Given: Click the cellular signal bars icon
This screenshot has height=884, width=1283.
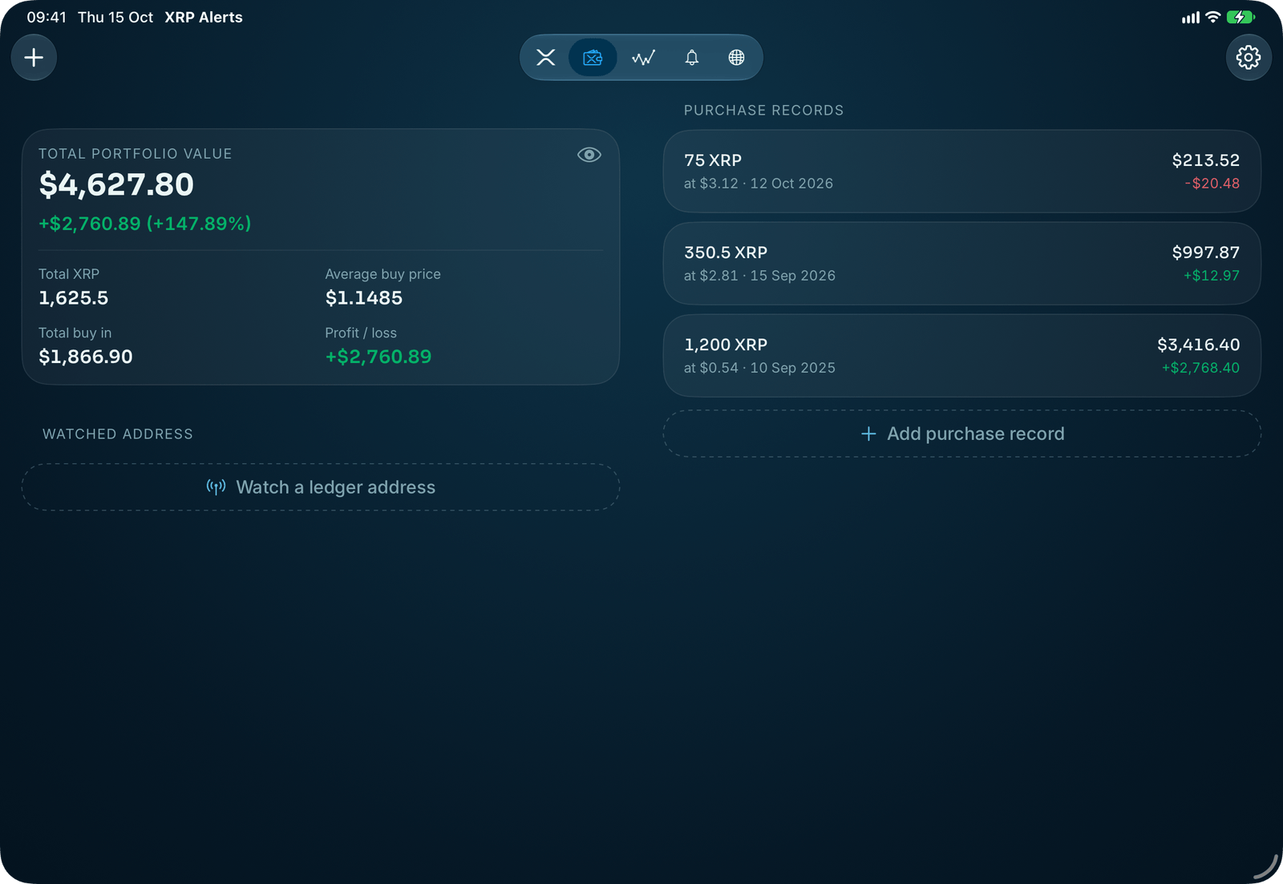Looking at the screenshot, I should 1191,18.
